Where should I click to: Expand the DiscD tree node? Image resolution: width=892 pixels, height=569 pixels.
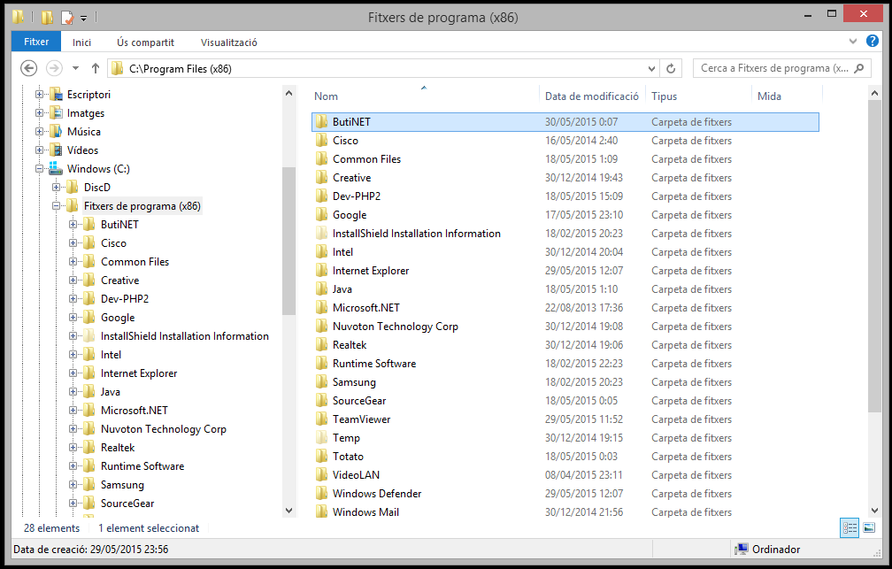click(56, 188)
